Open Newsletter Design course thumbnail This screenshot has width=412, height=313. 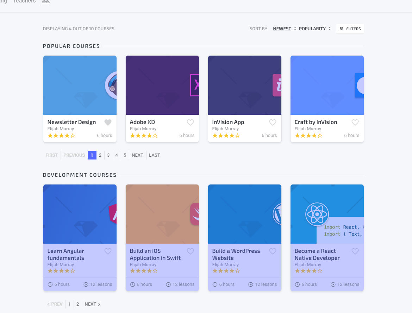click(80, 85)
